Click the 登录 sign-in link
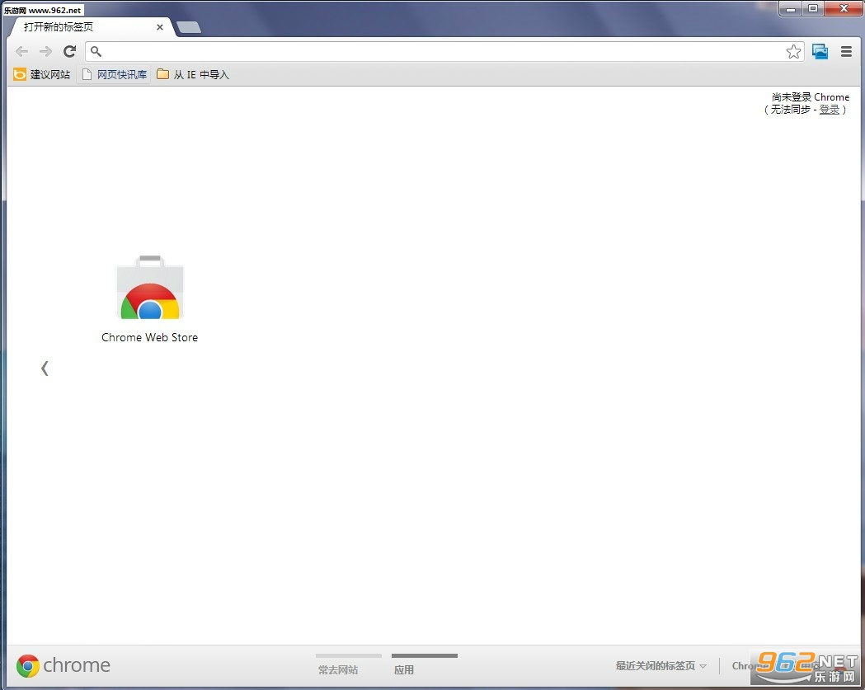Image resolution: width=865 pixels, height=690 pixels. tap(830, 109)
